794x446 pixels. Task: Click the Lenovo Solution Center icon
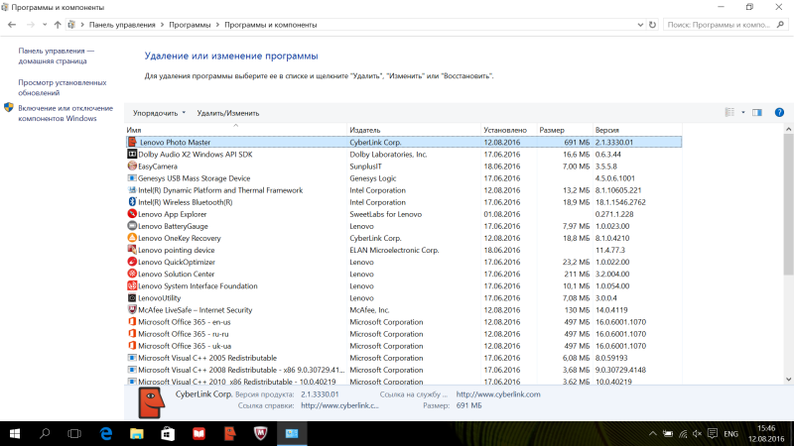click(132, 274)
